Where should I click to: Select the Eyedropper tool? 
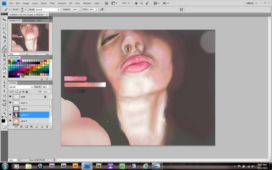point(4,42)
